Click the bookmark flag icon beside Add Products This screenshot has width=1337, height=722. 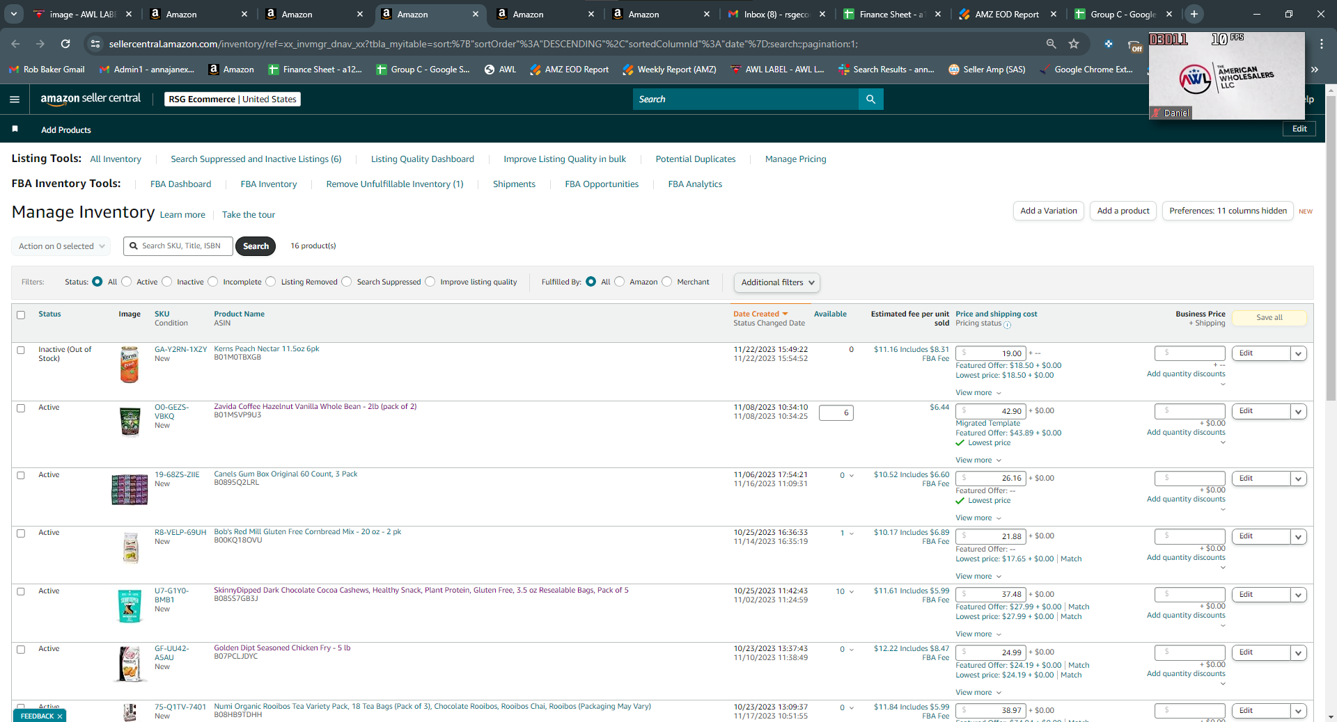pos(15,129)
